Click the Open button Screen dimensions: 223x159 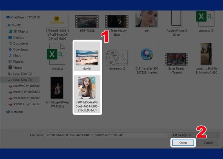(183, 143)
